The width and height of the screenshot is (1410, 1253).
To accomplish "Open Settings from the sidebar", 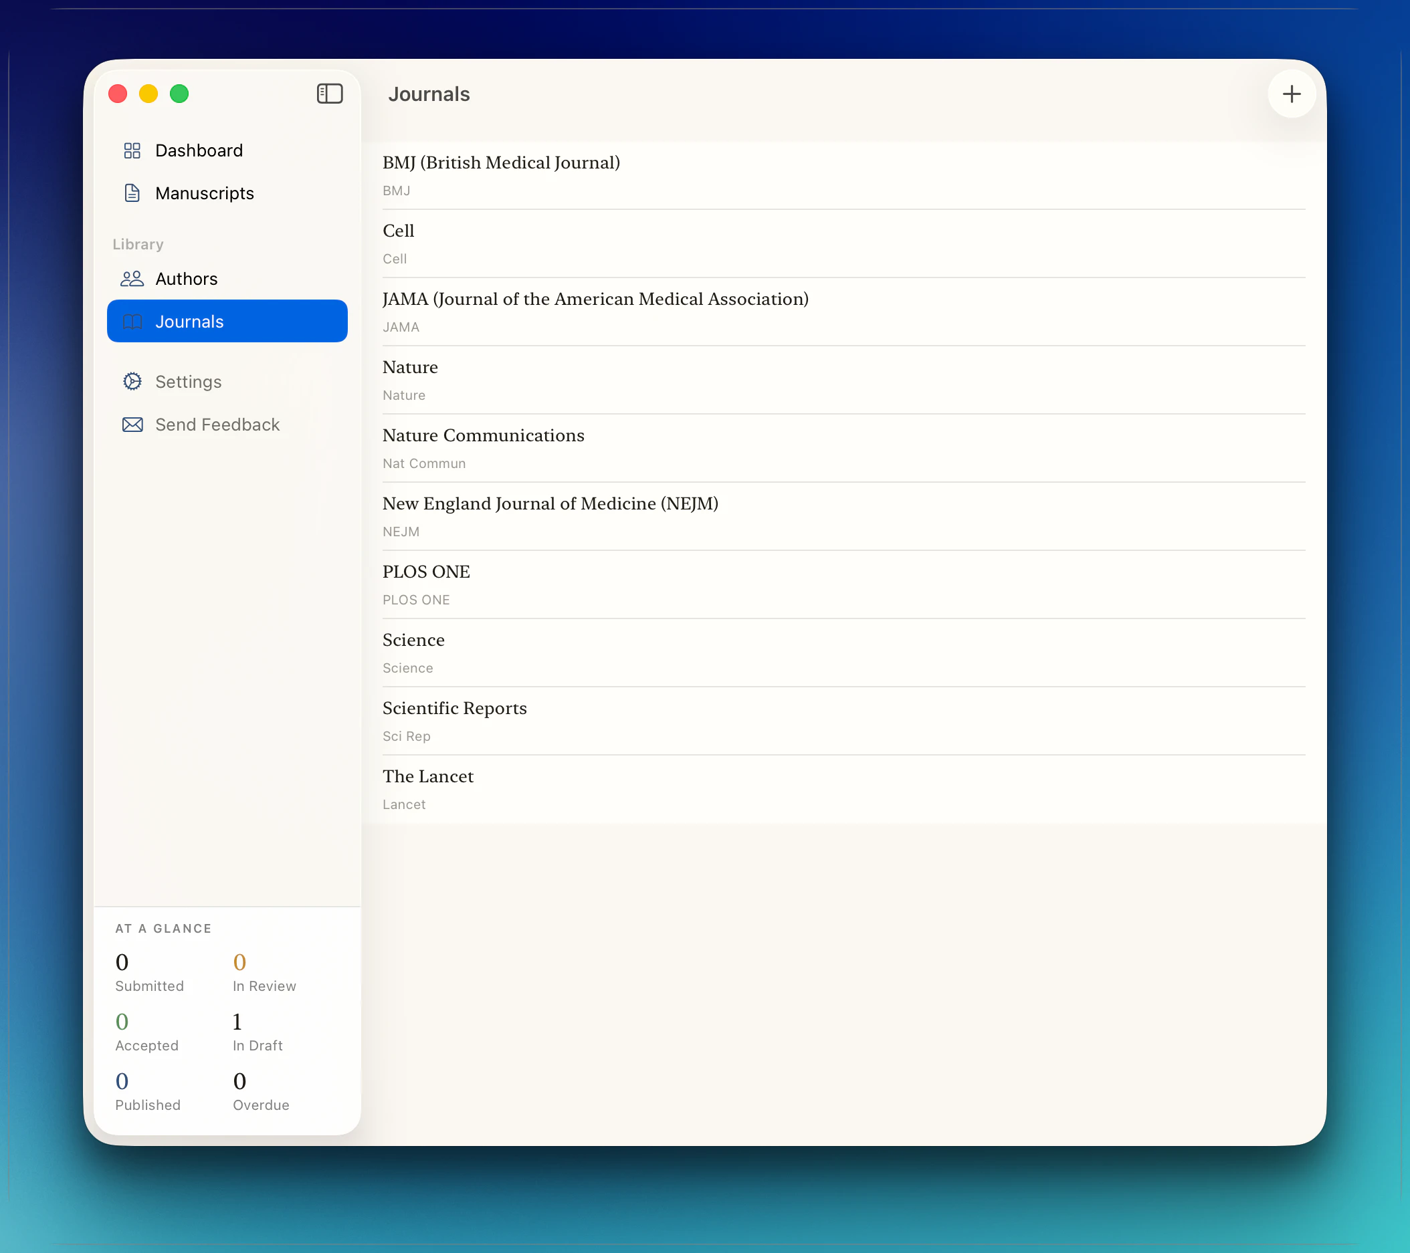I will coord(227,381).
